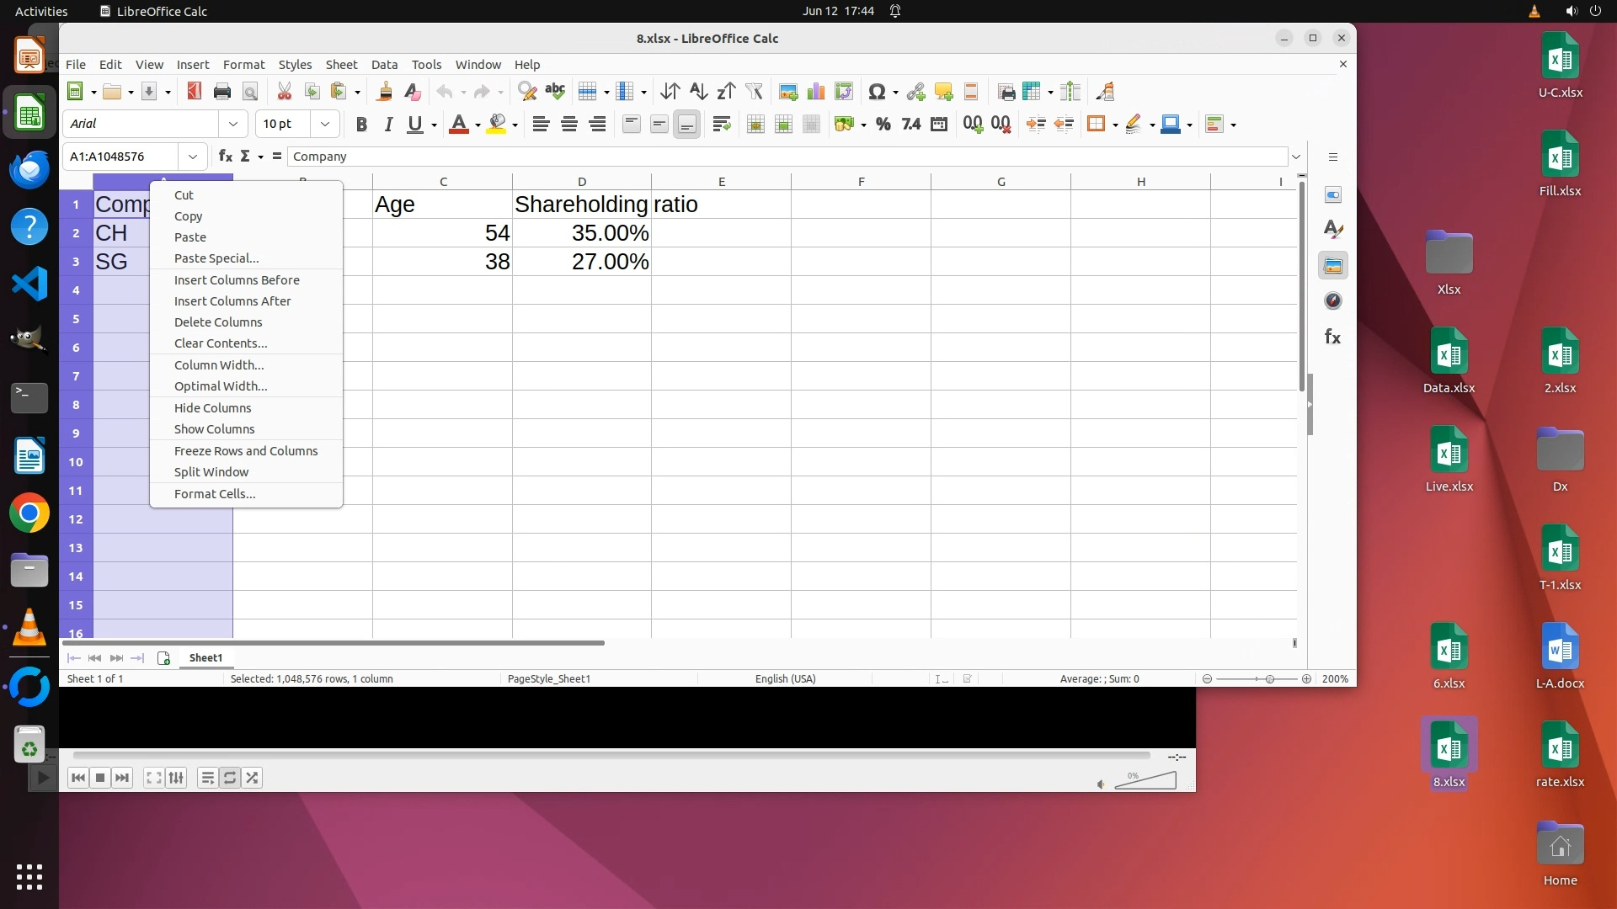Open the font size dropdown

click(324, 125)
